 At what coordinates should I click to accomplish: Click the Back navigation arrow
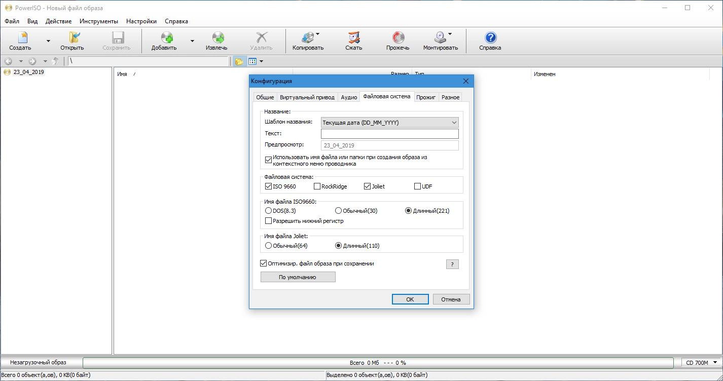8,61
